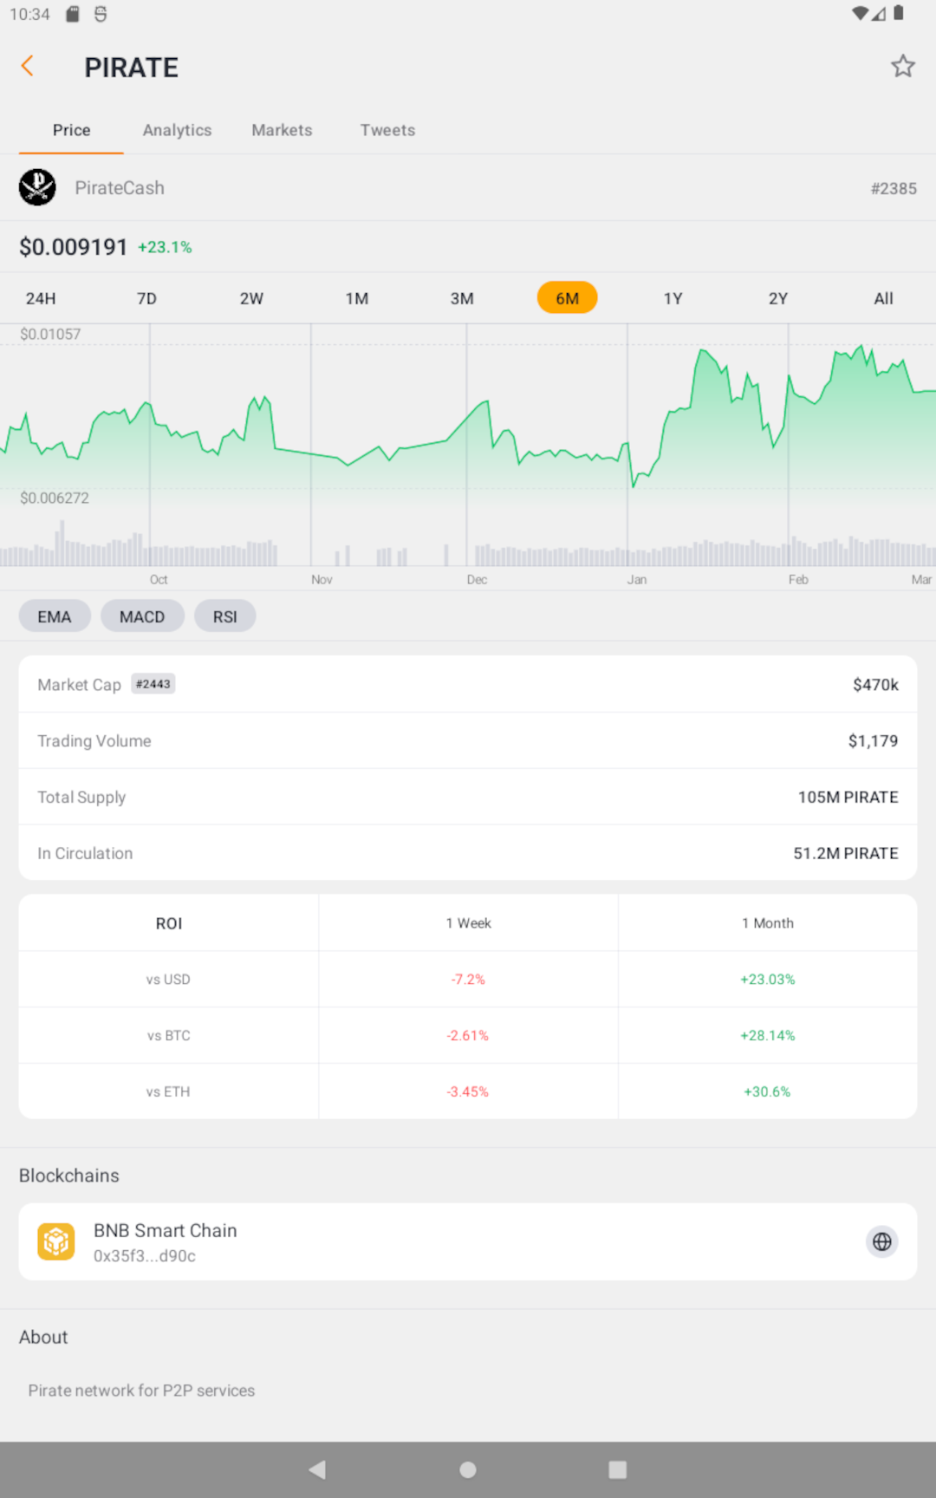This screenshot has height=1498, width=936.
Task: Tap the +28.14% vs BTC value
Action: (x=768, y=1036)
